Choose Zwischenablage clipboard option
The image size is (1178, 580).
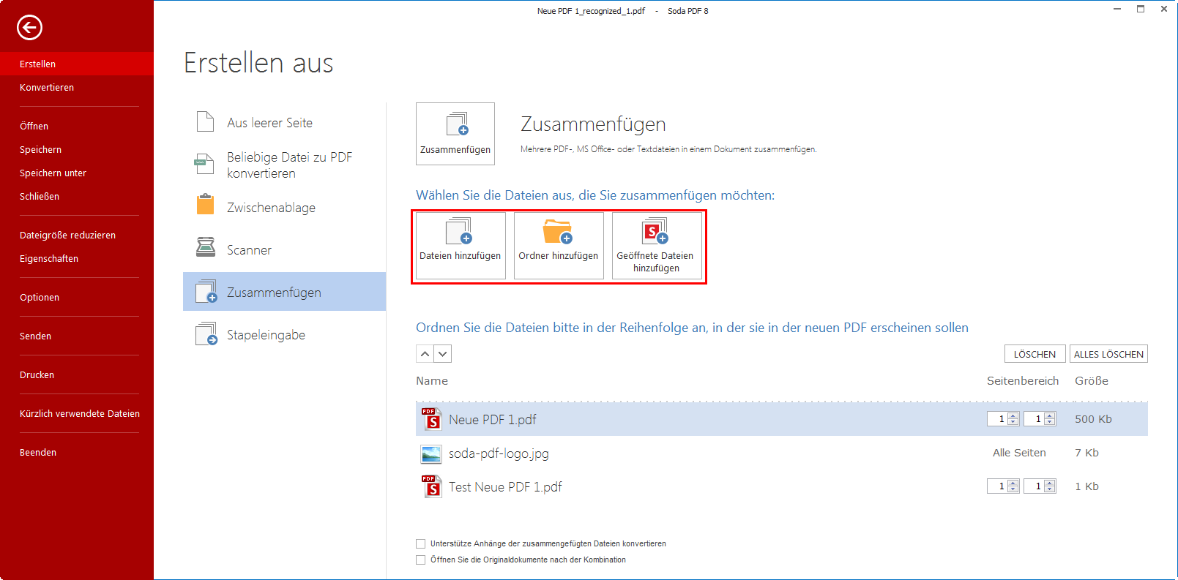click(x=271, y=208)
